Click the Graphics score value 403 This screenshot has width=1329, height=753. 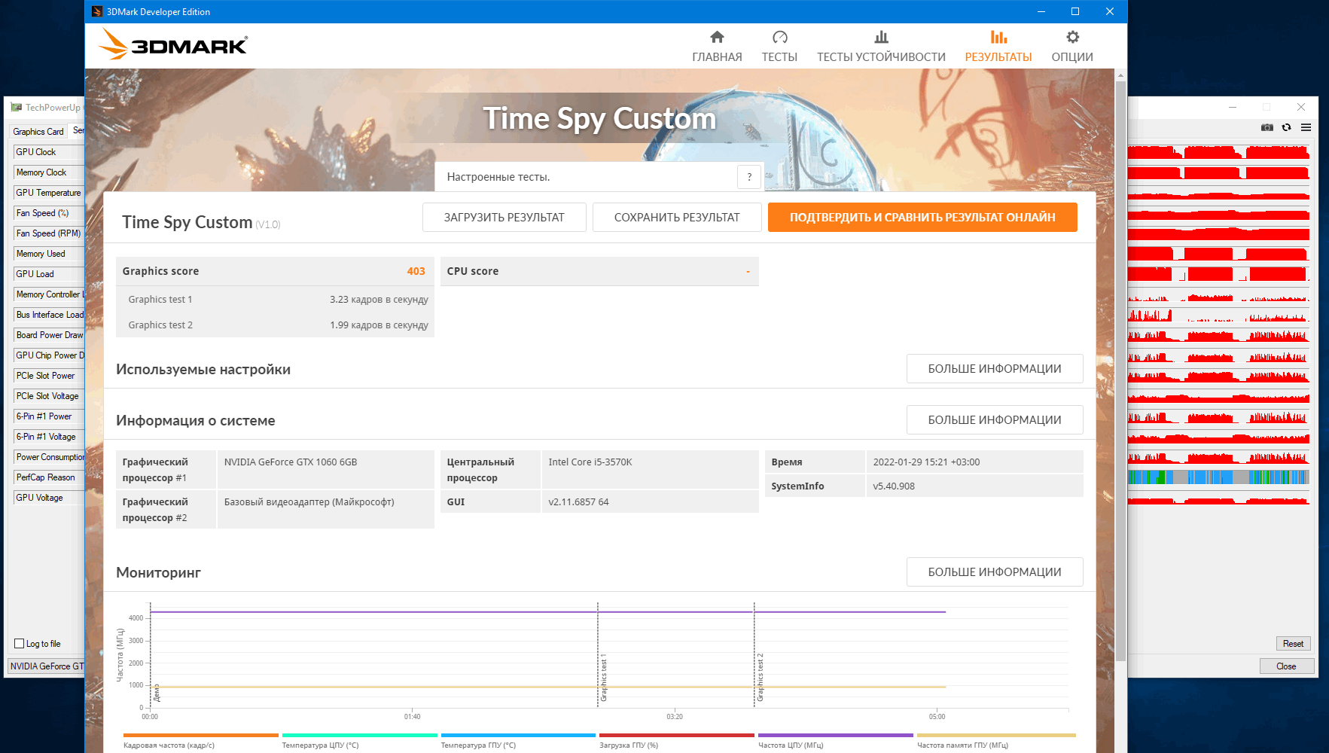(416, 271)
